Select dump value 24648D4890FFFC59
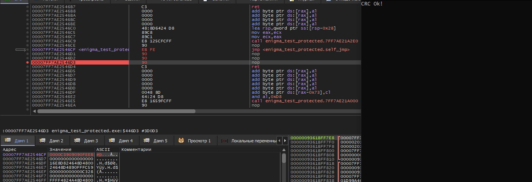 point(71,167)
